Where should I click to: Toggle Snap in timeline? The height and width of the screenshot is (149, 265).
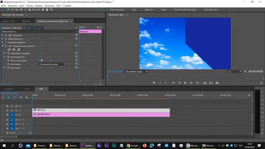[x=9, y=98]
